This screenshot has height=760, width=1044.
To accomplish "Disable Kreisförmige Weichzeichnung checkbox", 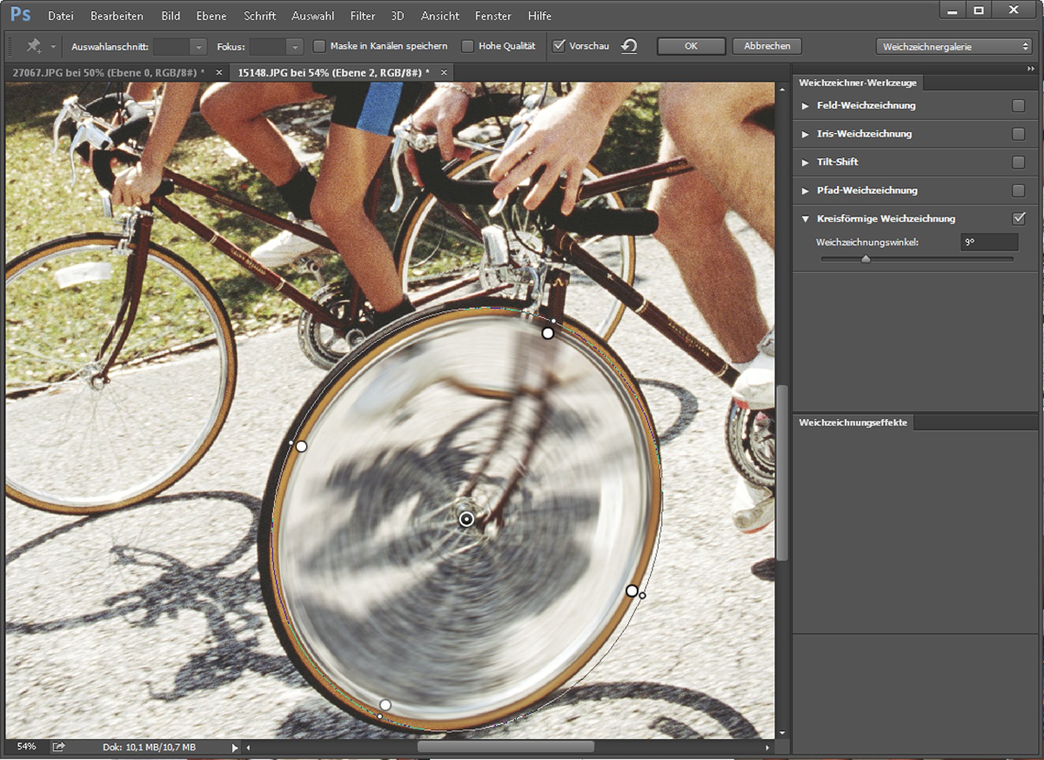I will pyautogui.click(x=1018, y=219).
